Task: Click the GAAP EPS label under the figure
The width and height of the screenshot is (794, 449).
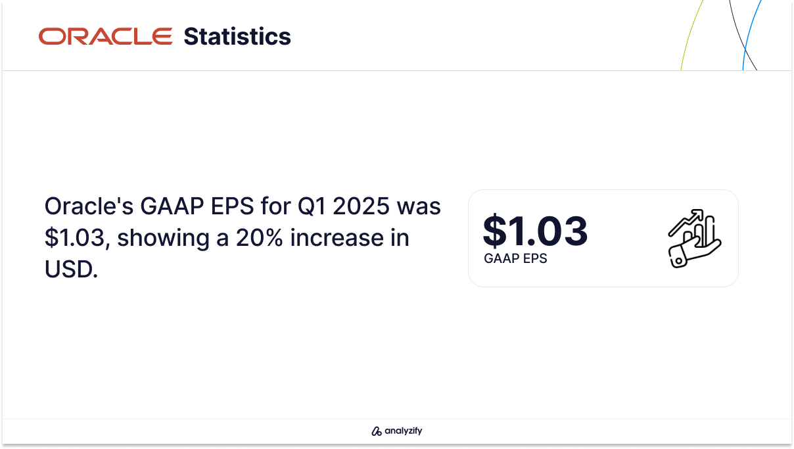Action: click(515, 259)
